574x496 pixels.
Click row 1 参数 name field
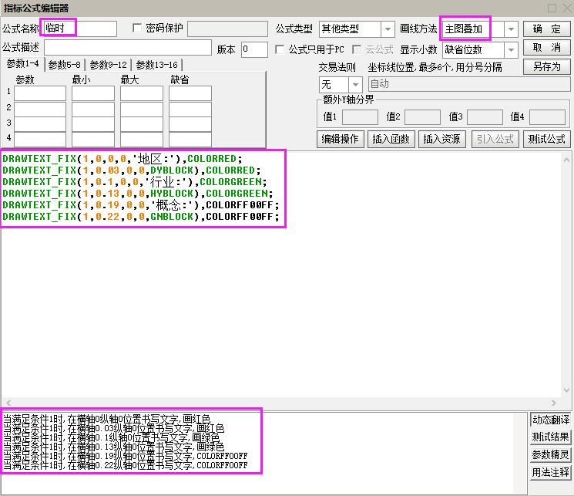pos(40,93)
